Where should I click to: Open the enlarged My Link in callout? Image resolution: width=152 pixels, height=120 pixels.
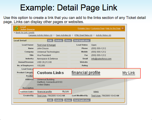129,73
